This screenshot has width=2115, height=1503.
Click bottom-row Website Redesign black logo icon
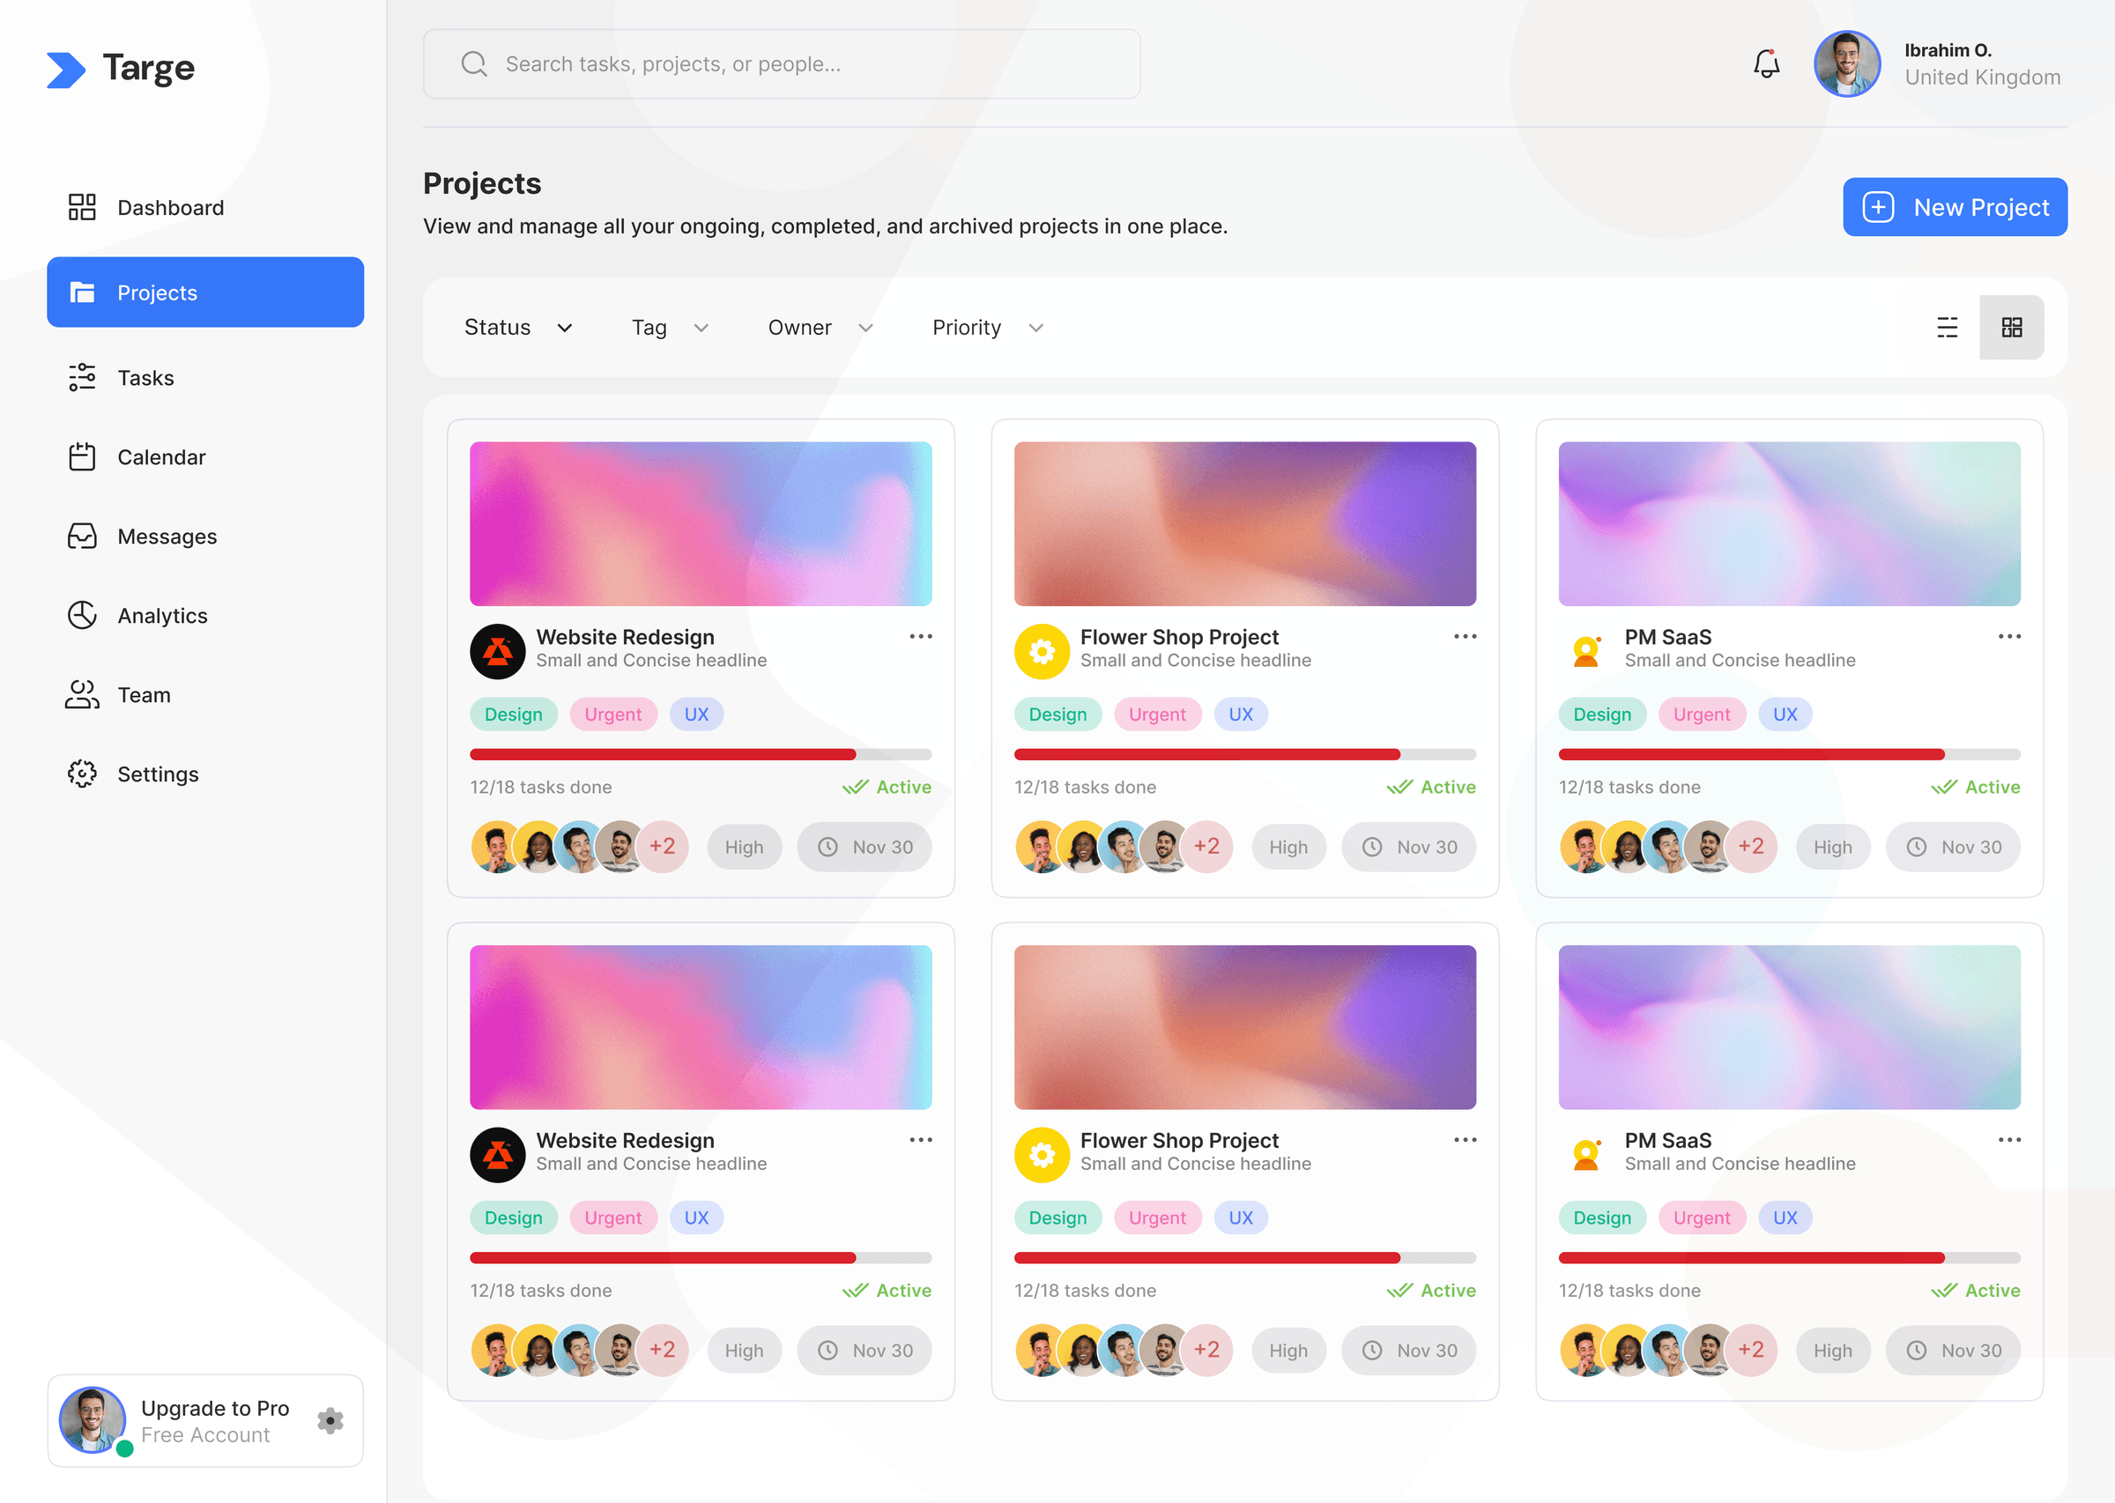point(498,1154)
